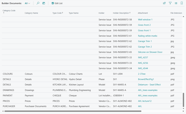Click the png file extension cell

click(172, 79)
